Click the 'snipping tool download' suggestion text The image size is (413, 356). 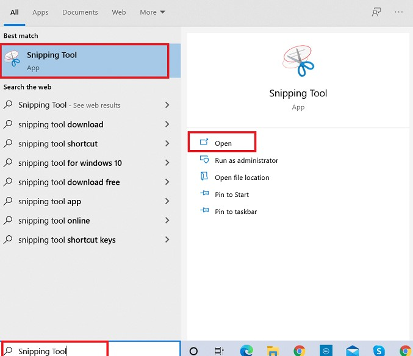pyautogui.click(x=61, y=124)
